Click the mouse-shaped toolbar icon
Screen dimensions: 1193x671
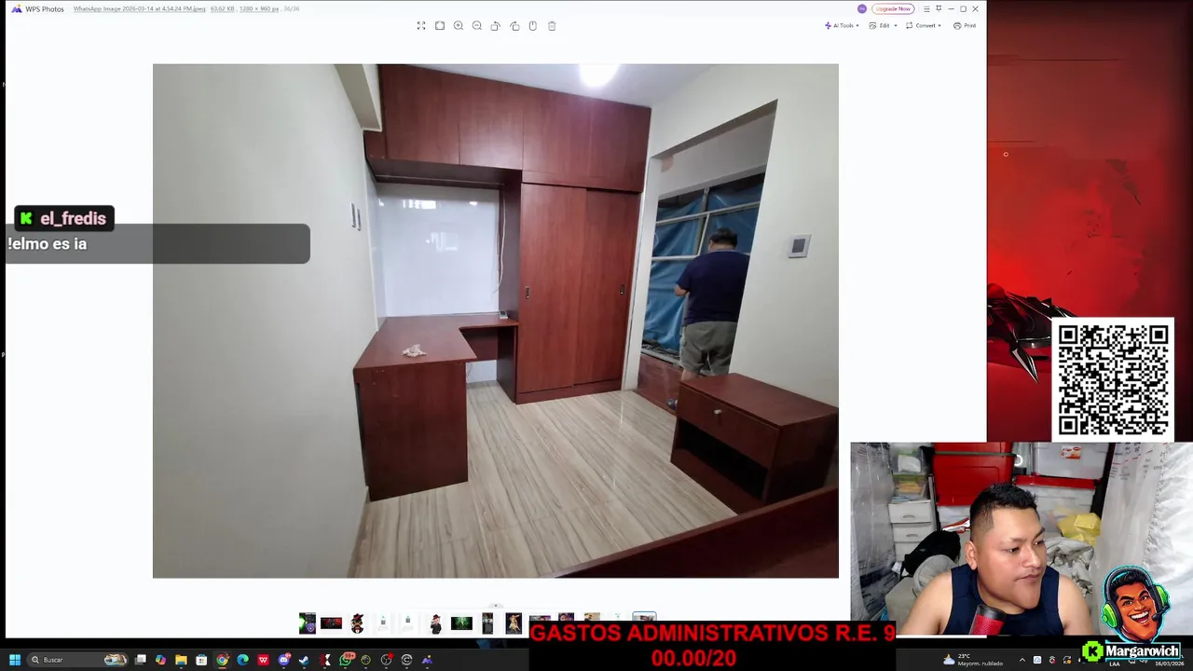[533, 25]
